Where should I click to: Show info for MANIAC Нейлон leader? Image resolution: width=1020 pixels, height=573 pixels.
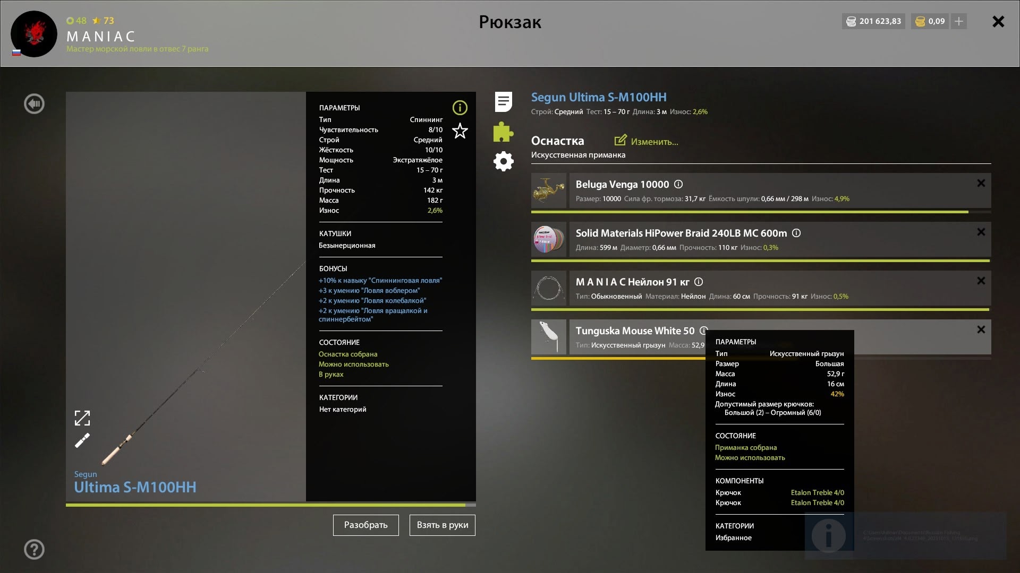pyautogui.click(x=699, y=282)
